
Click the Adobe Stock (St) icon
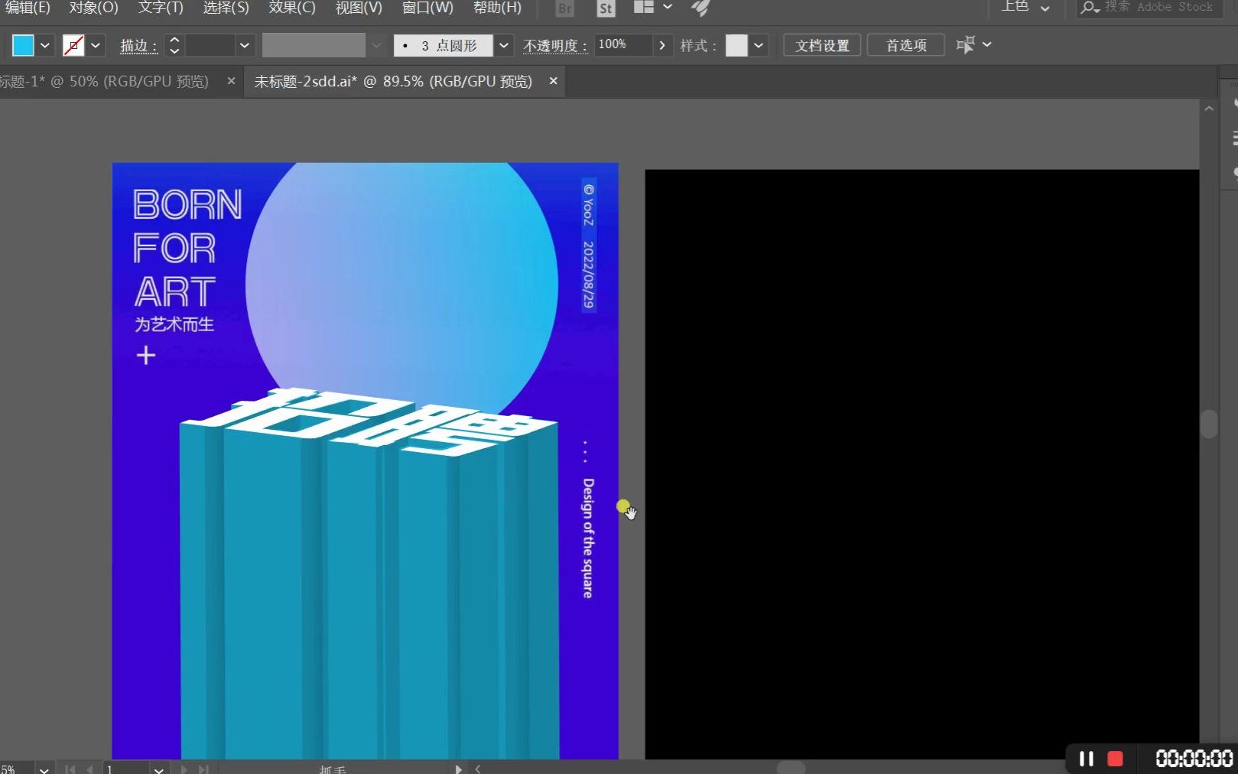coord(605,8)
